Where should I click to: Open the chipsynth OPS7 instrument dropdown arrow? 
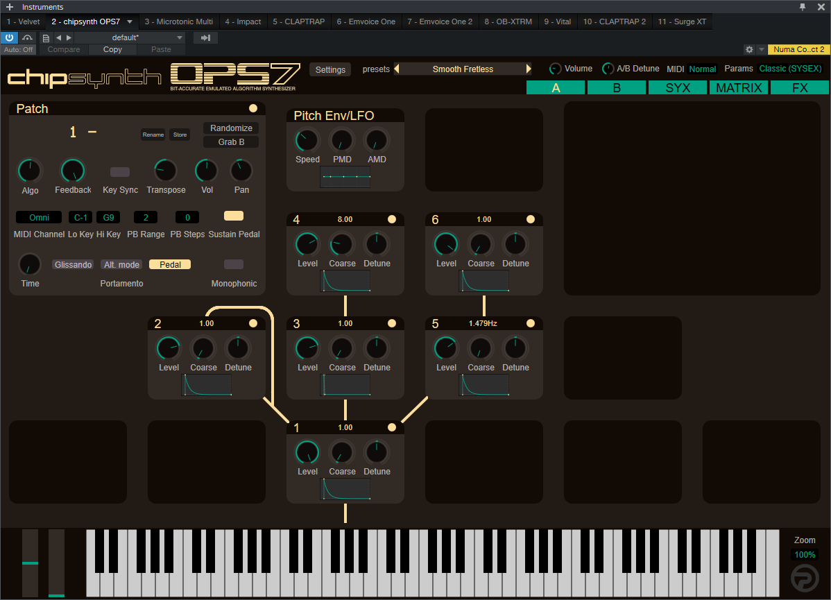(x=129, y=22)
